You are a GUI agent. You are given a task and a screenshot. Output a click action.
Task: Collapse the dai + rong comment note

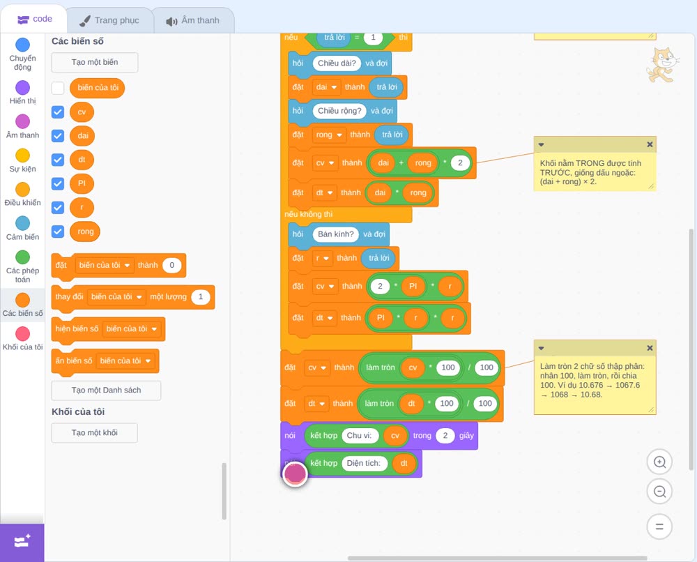click(x=541, y=144)
